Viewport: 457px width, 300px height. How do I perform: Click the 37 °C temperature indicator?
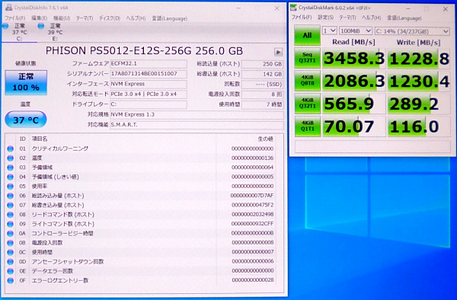(x=26, y=120)
